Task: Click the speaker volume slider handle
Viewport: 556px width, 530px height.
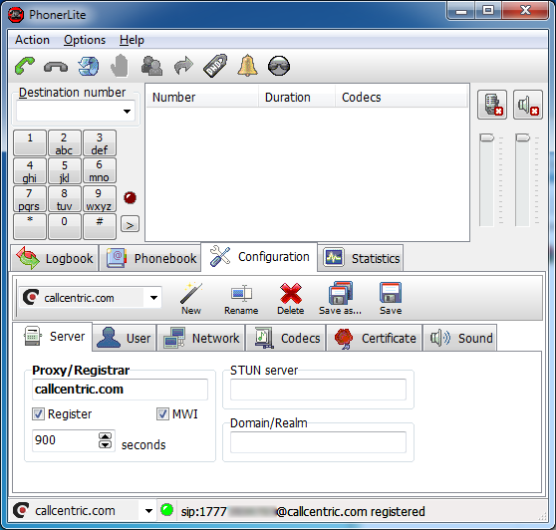Action: (522, 137)
